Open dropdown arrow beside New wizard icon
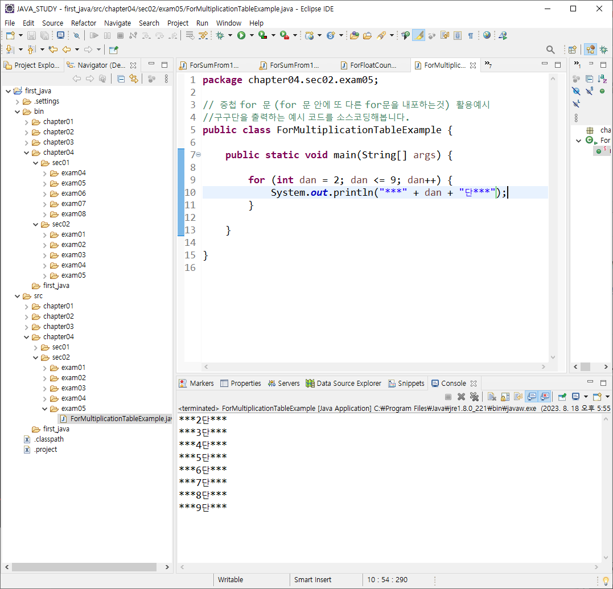This screenshot has width=613, height=589. [20, 35]
